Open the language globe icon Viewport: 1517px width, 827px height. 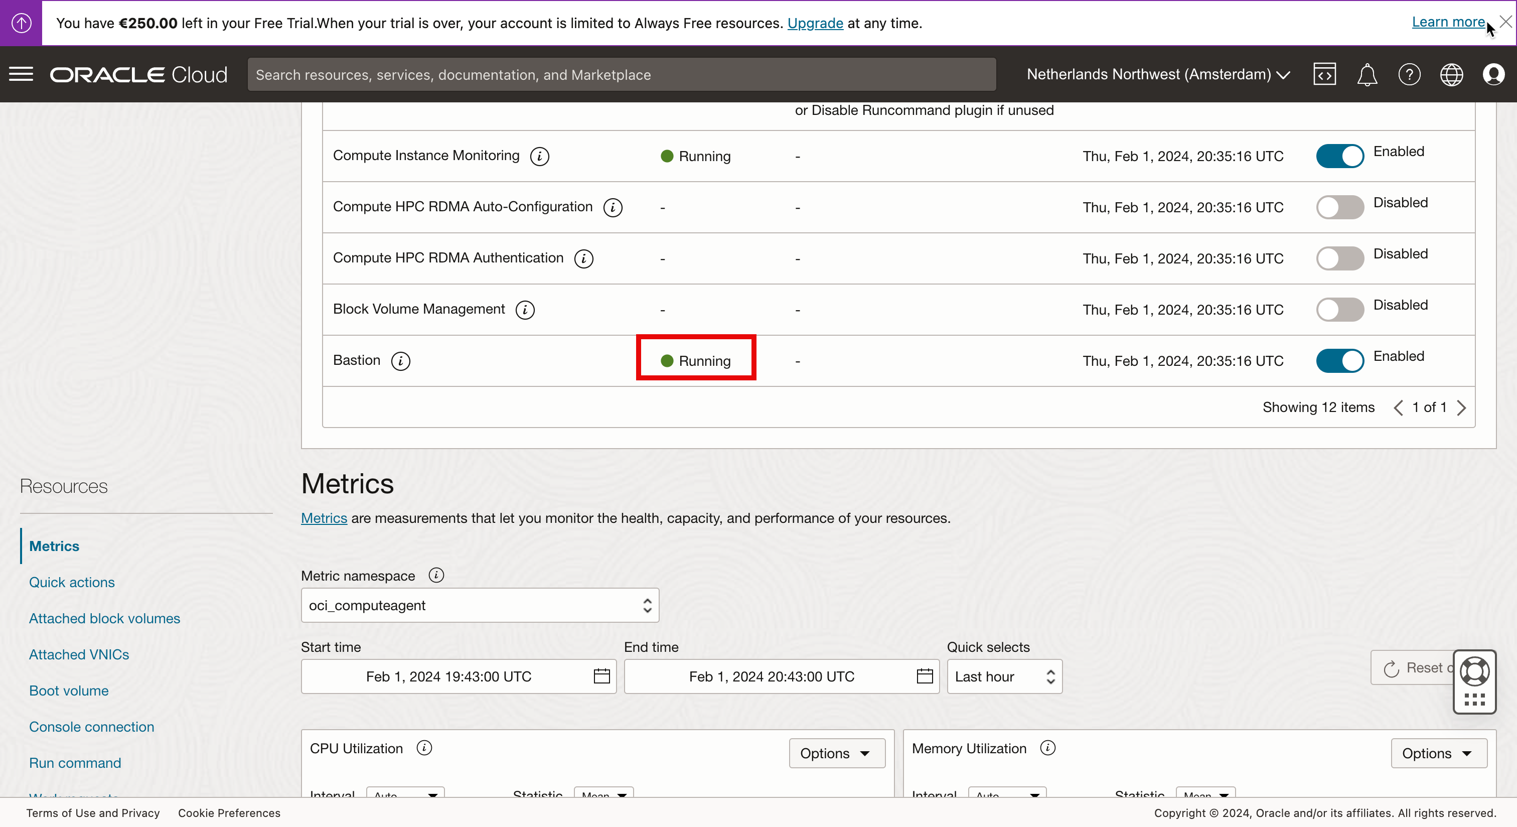[x=1451, y=75]
